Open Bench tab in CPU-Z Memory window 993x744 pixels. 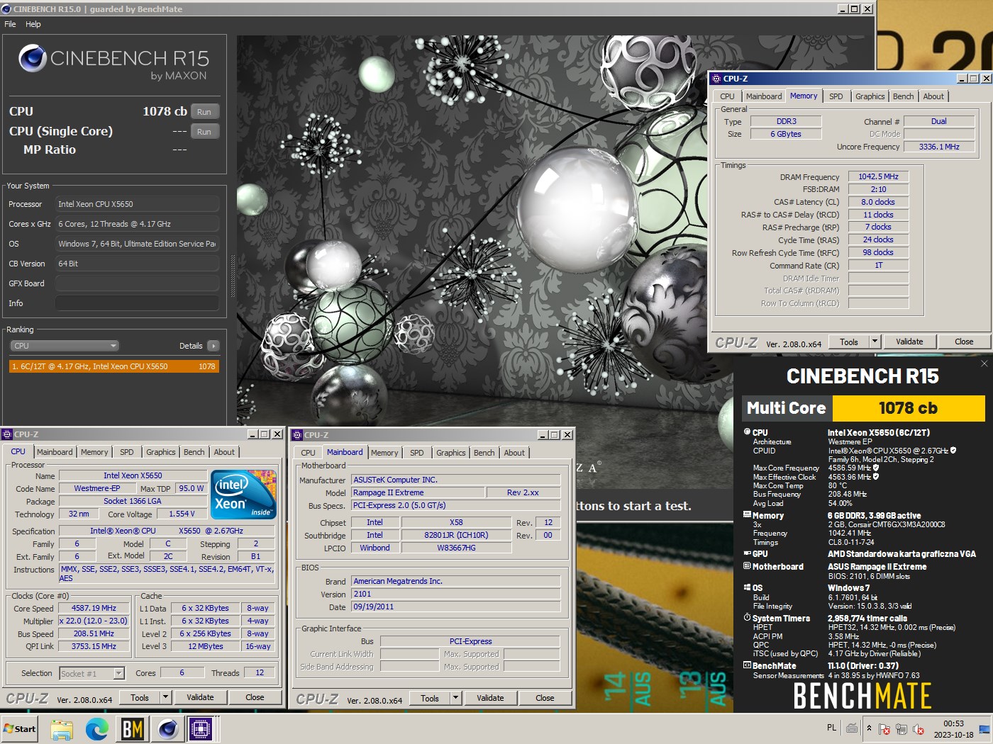click(x=904, y=96)
